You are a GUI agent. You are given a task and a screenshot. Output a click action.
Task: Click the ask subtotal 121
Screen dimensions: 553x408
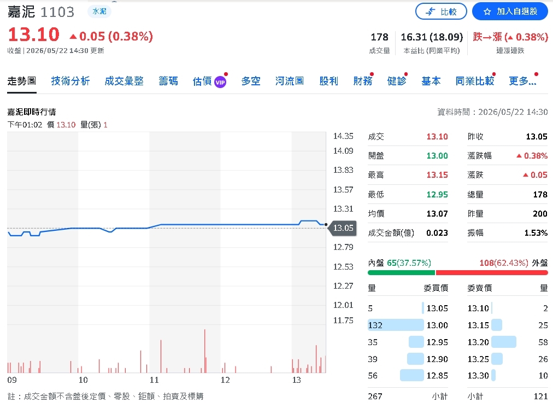[x=540, y=397]
